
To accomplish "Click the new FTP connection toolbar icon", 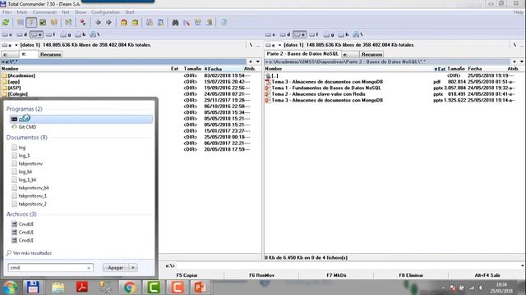I will (x=161, y=22).
